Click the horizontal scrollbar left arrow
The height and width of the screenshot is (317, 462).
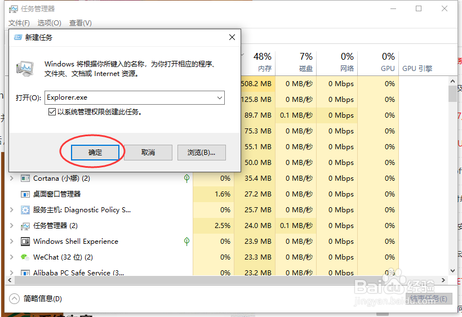(x=10, y=280)
